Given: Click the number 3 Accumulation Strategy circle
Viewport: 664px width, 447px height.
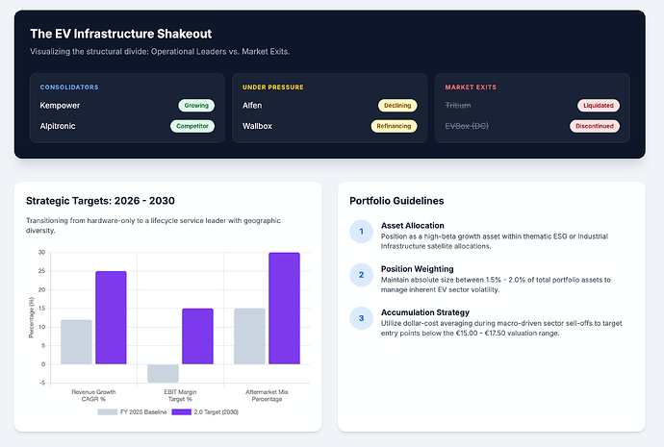Looking at the screenshot, I should pyautogui.click(x=361, y=318).
